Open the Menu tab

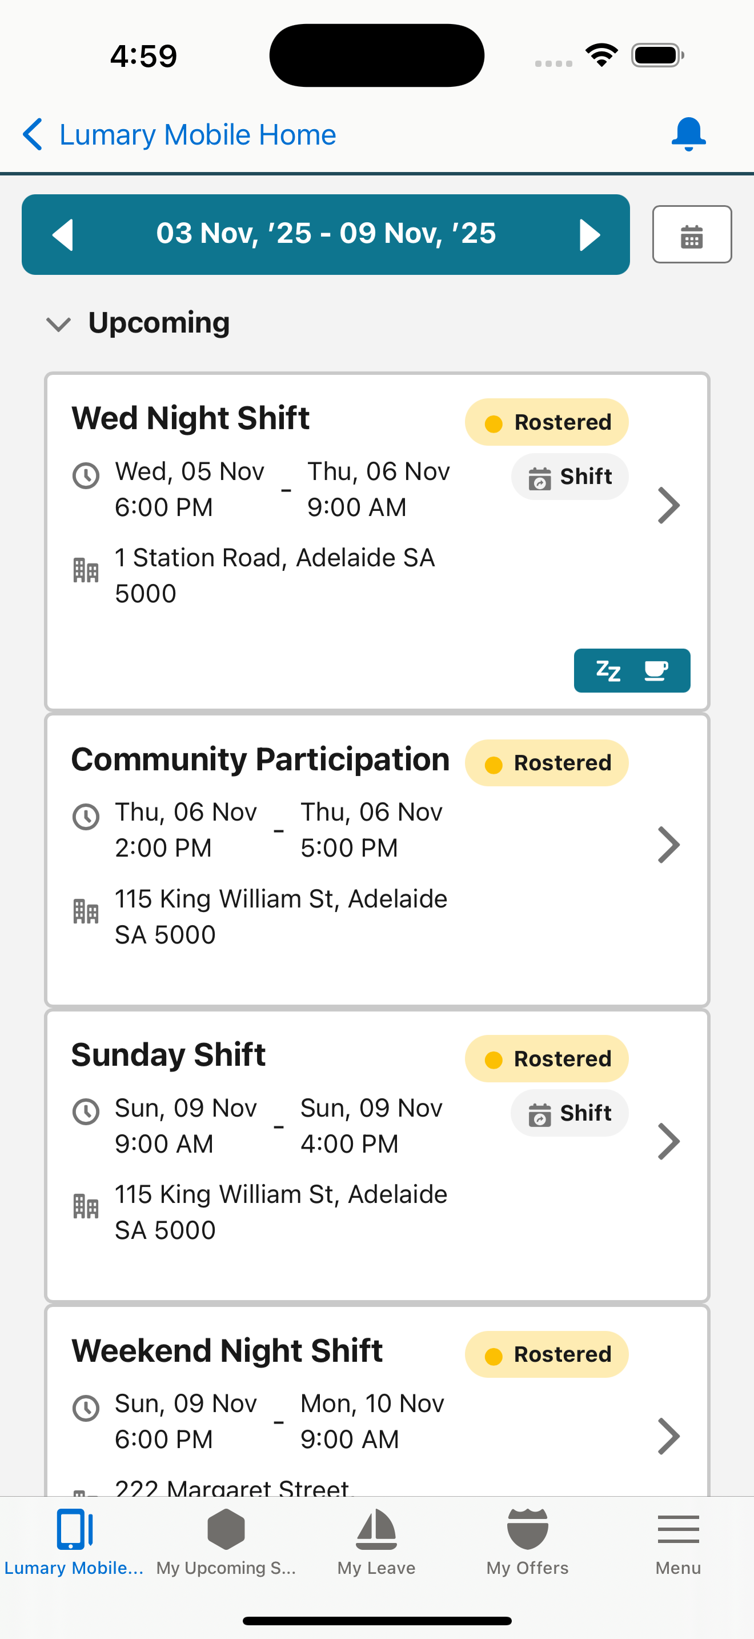click(x=677, y=1540)
